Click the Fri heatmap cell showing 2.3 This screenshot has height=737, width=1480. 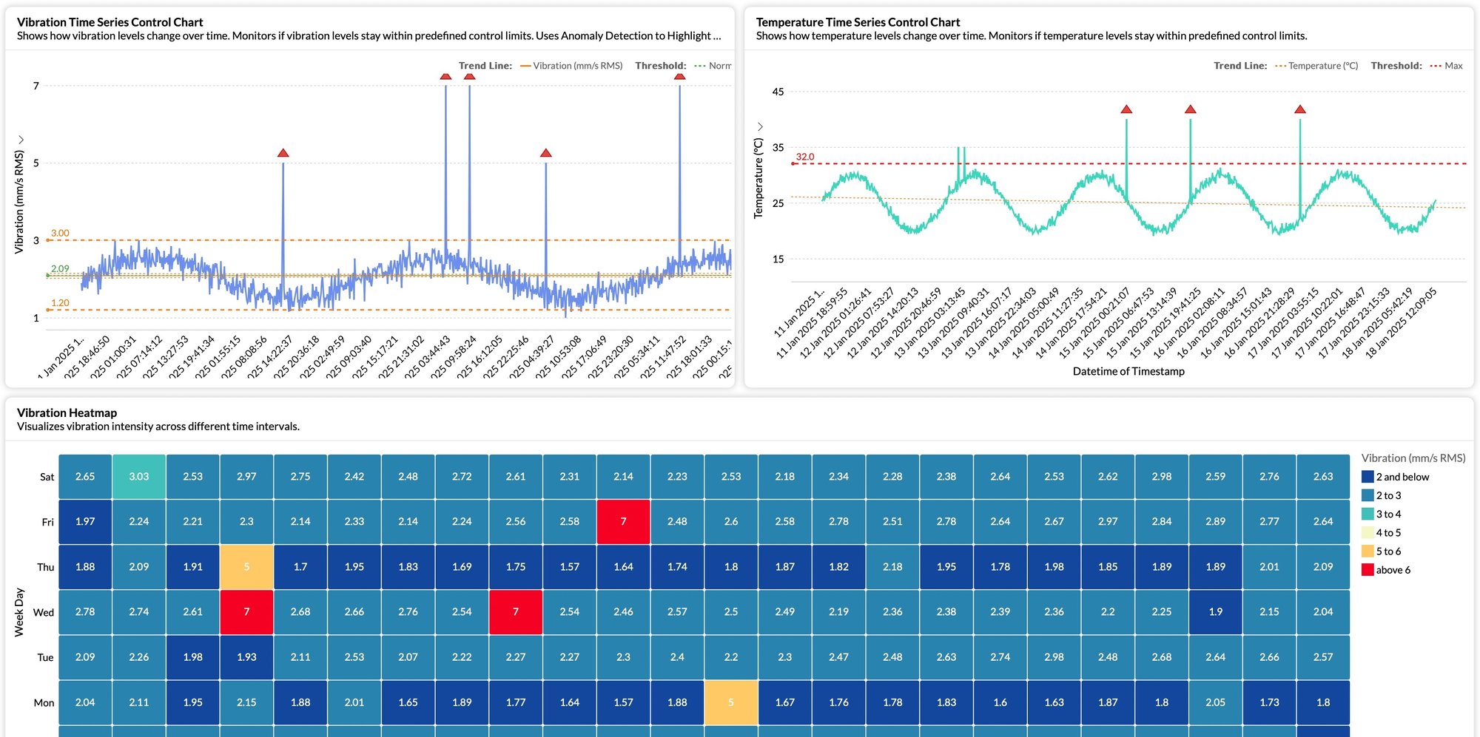point(246,522)
